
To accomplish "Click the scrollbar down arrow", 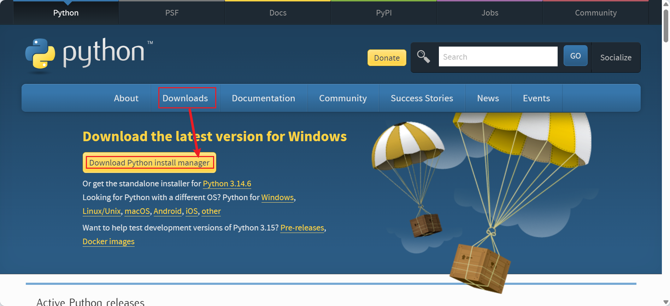I will click(666, 302).
